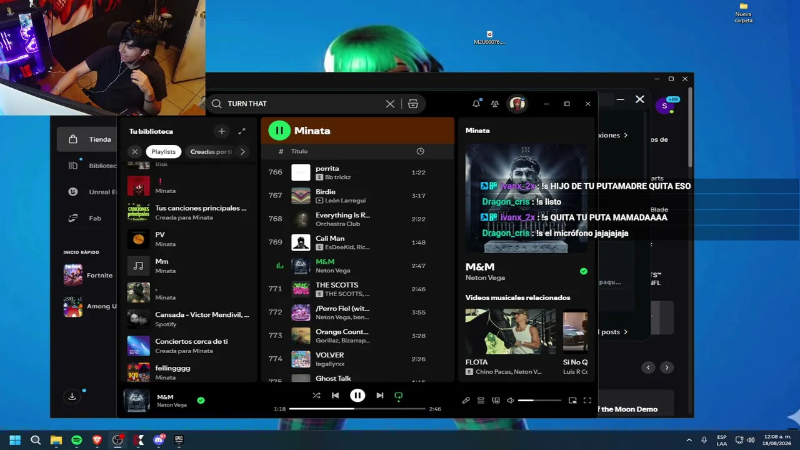800x450 pixels.
Task: Open Epic Games Launcher downloads icon
Action: click(x=72, y=396)
